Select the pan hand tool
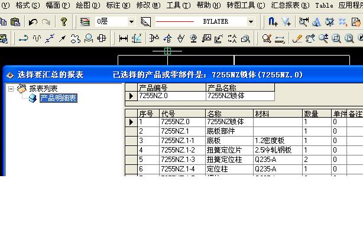 tap(310, 38)
